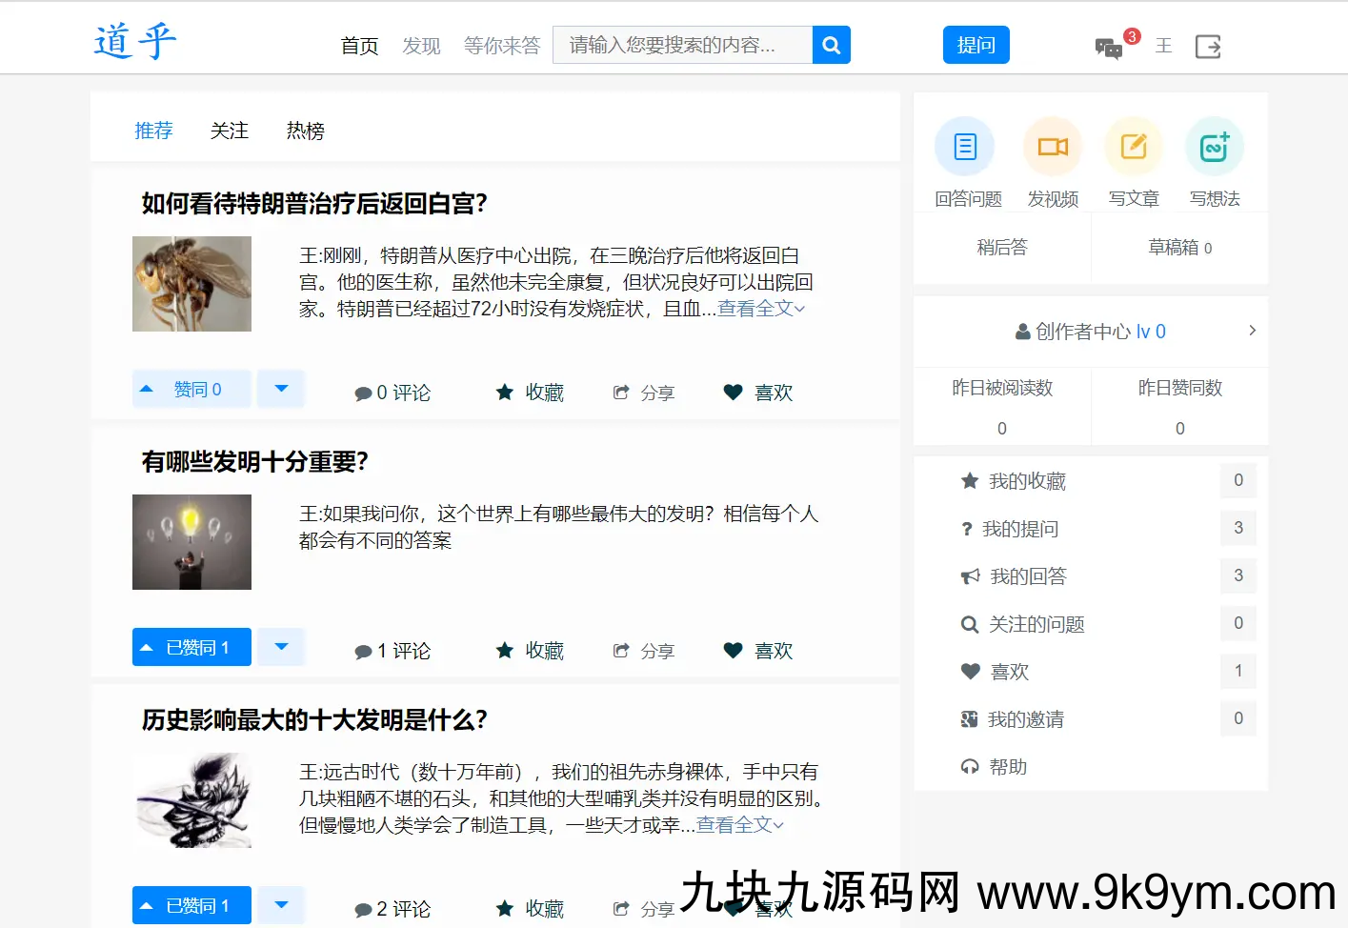Viewport: 1348px width, 928px height.
Task: Toggle 喜欢 (like) on the inventions question
Action: (x=757, y=650)
